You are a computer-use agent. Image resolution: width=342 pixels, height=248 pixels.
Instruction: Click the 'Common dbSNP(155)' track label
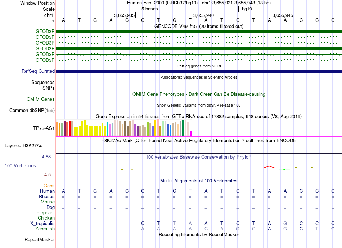[x=32, y=111]
